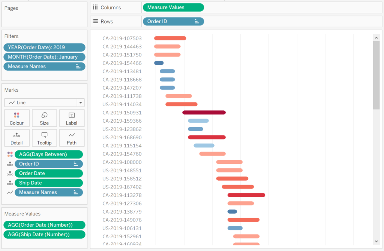This screenshot has height=251, width=384.
Task: Select the blue bar for CA-2019-154466
Action: pos(159,63)
